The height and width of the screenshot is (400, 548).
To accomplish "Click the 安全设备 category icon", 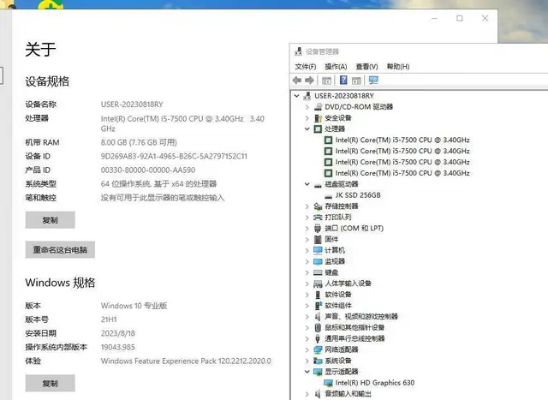I will coord(318,118).
